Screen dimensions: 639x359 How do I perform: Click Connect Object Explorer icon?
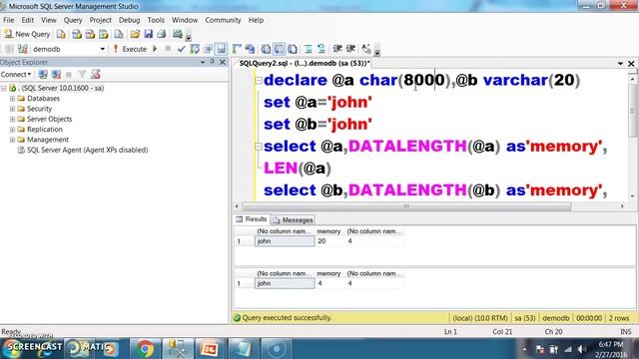click(43, 74)
